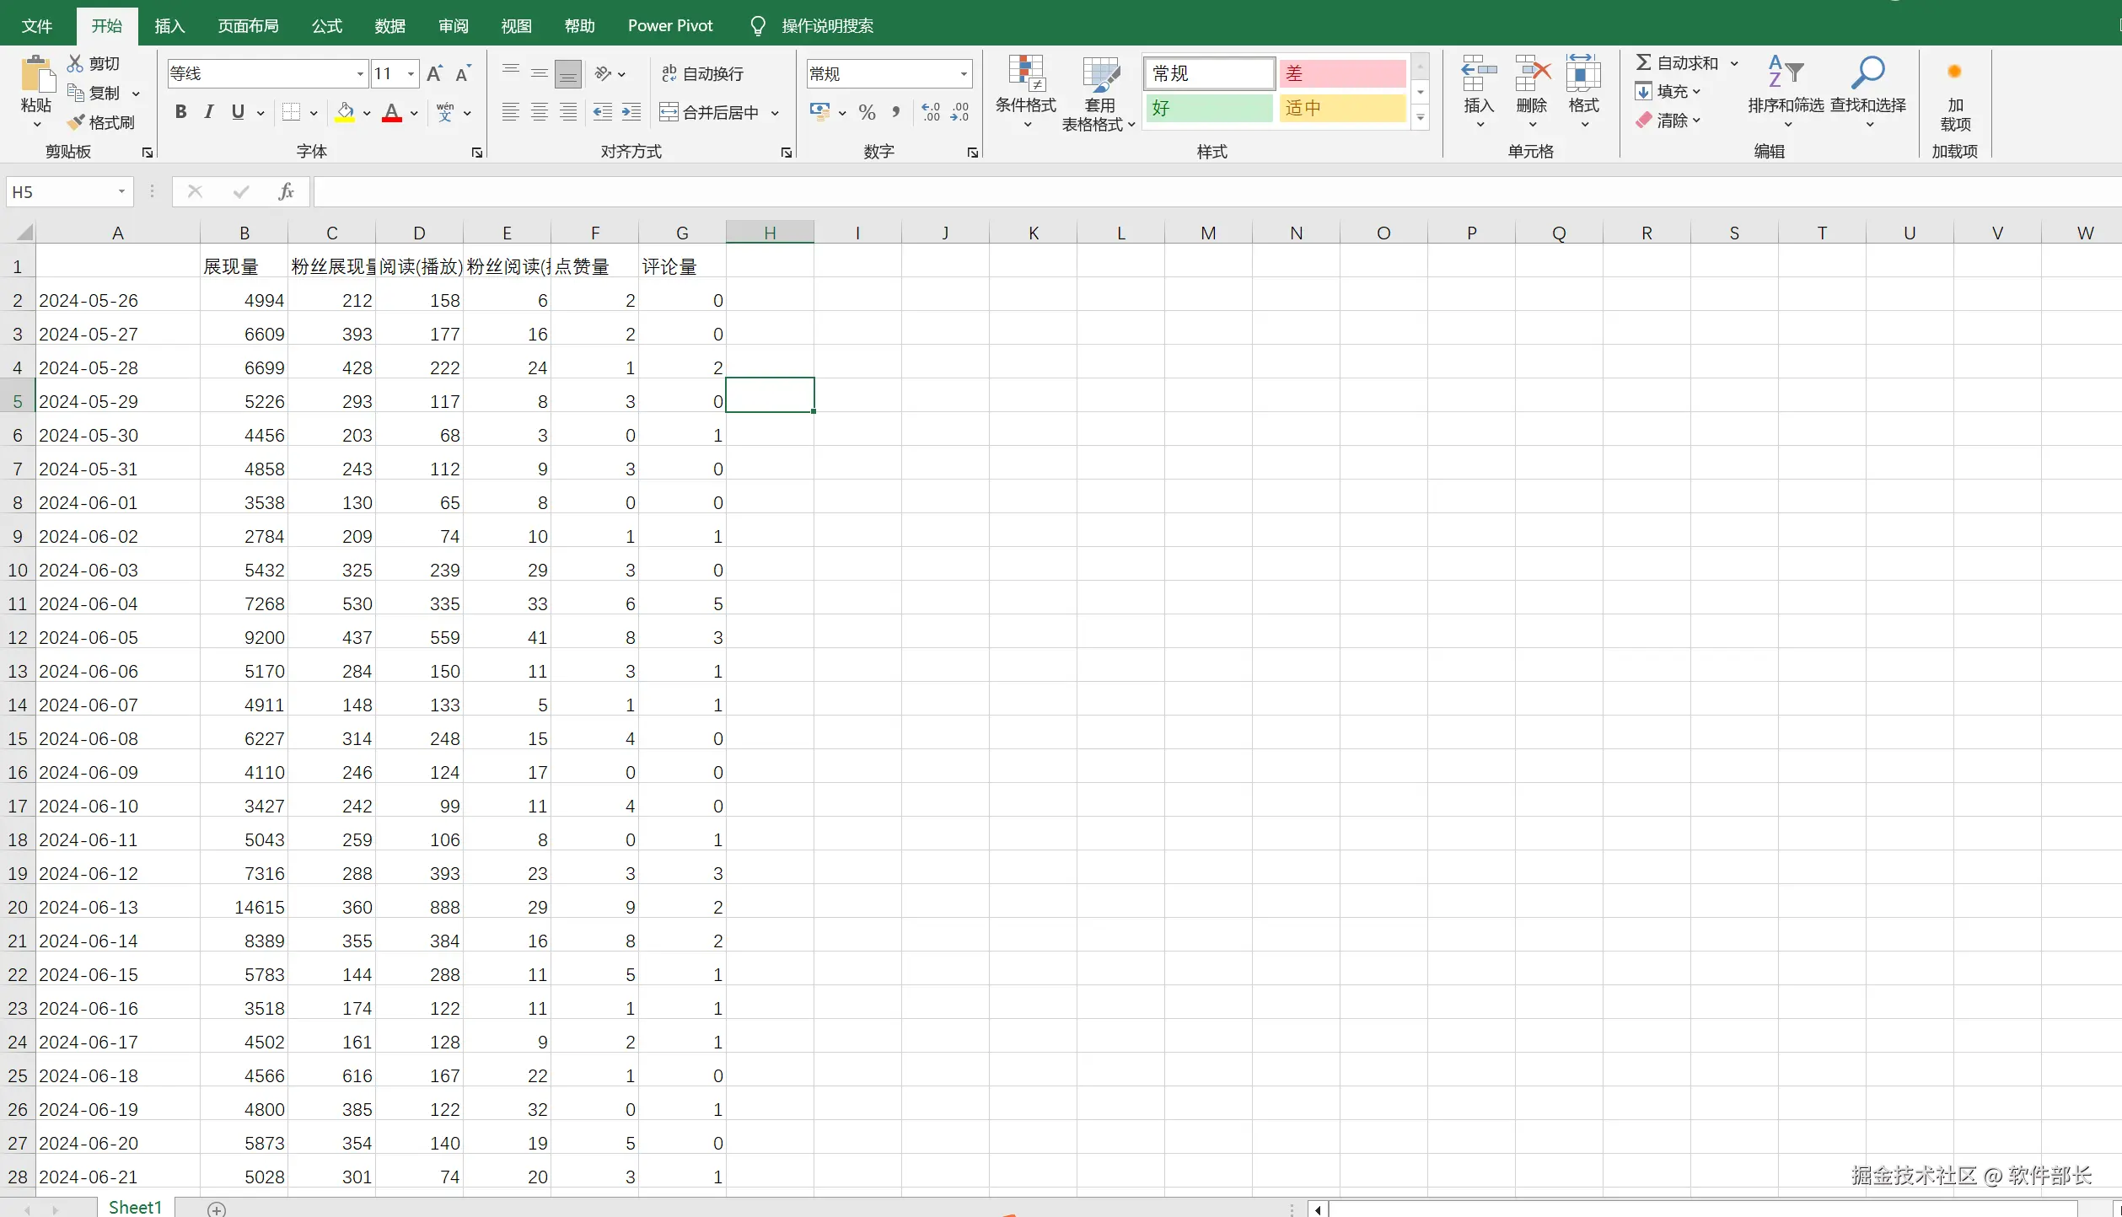Toggle Italic formatting
The width and height of the screenshot is (2122, 1217).
pos(208,112)
